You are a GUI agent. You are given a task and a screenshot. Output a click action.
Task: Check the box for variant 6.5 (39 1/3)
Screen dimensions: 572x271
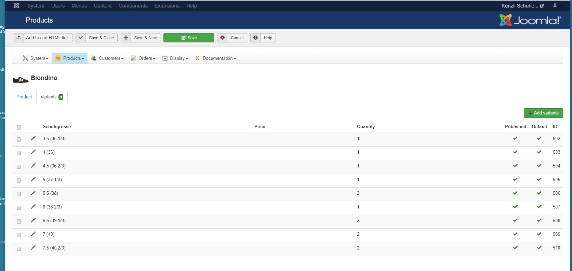pyautogui.click(x=19, y=221)
